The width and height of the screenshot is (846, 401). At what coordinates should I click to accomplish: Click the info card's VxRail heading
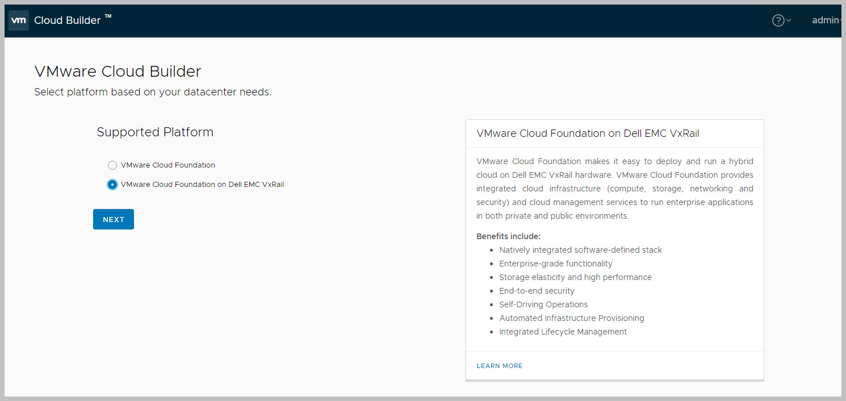pyautogui.click(x=588, y=133)
